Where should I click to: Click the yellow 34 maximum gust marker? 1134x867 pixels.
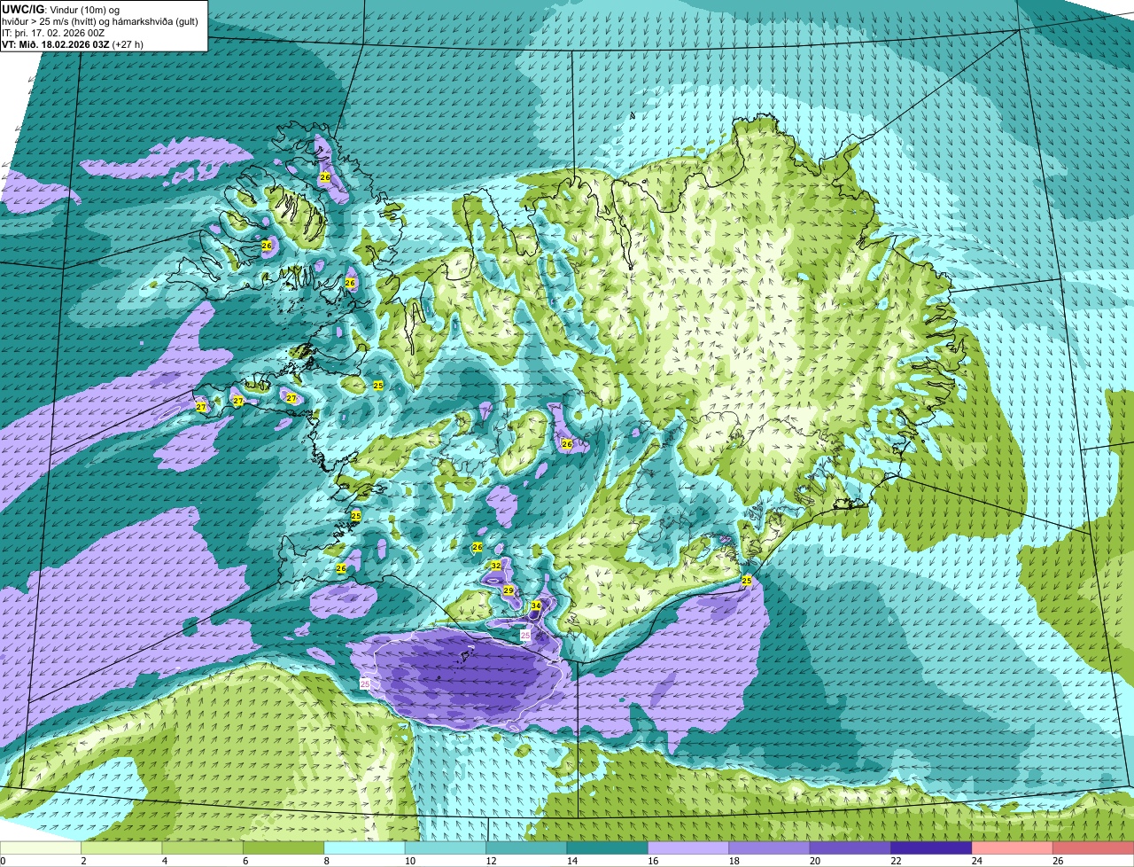pyautogui.click(x=535, y=605)
